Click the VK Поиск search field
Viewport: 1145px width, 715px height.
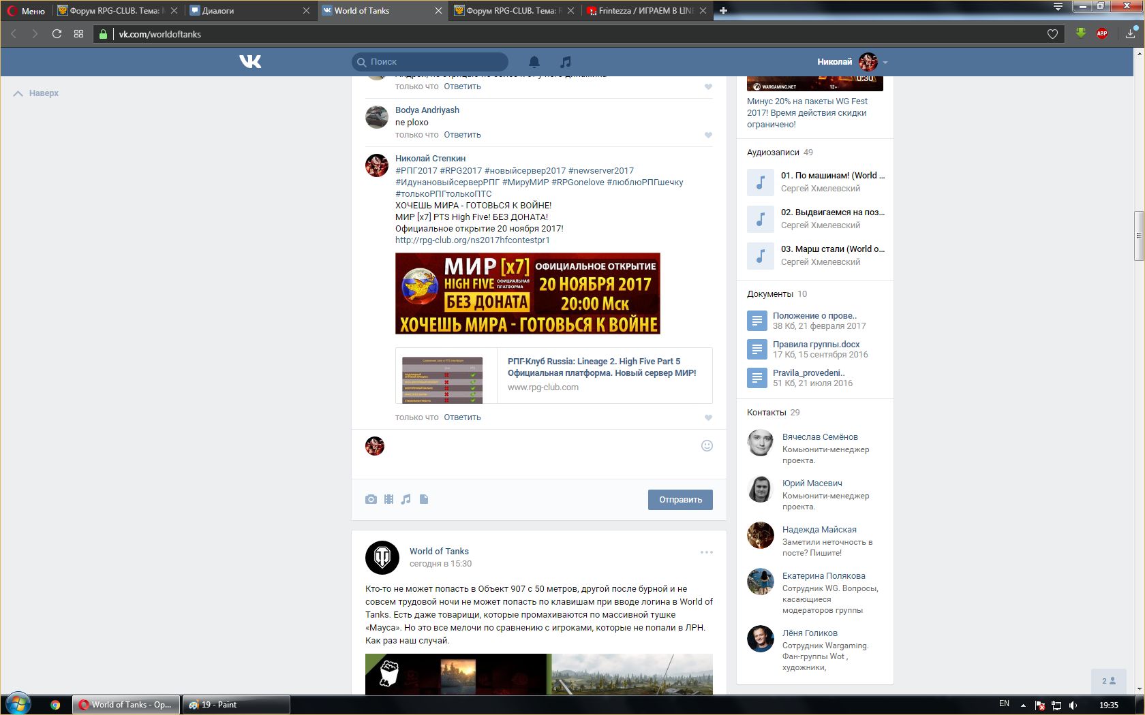click(x=430, y=61)
